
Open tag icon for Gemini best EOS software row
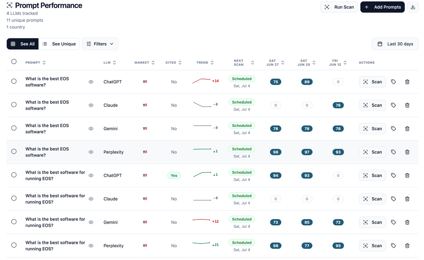click(393, 129)
